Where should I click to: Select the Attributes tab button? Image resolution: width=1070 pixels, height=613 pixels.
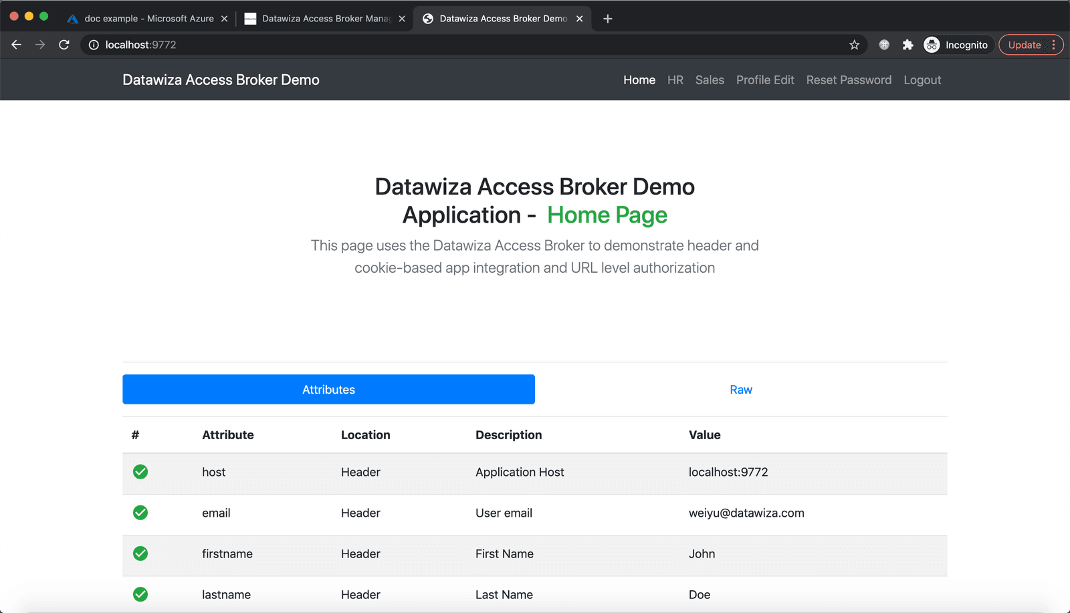pyautogui.click(x=328, y=389)
